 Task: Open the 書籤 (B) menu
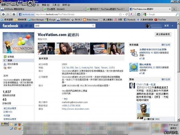pyautogui.click(x=46, y=5)
